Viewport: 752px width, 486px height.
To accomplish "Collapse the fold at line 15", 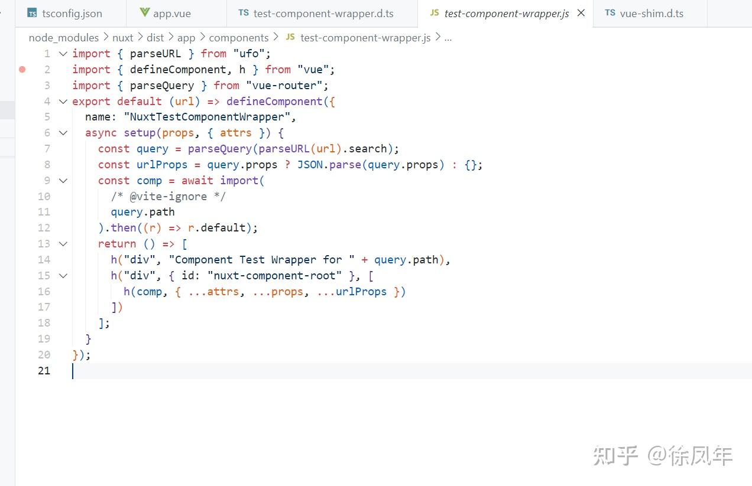I will coord(63,276).
